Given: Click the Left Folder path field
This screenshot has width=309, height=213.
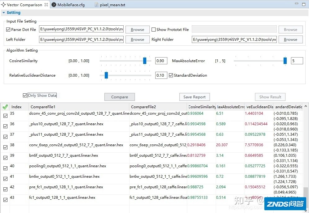Looking at the screenshot, I should pos(81,39).
